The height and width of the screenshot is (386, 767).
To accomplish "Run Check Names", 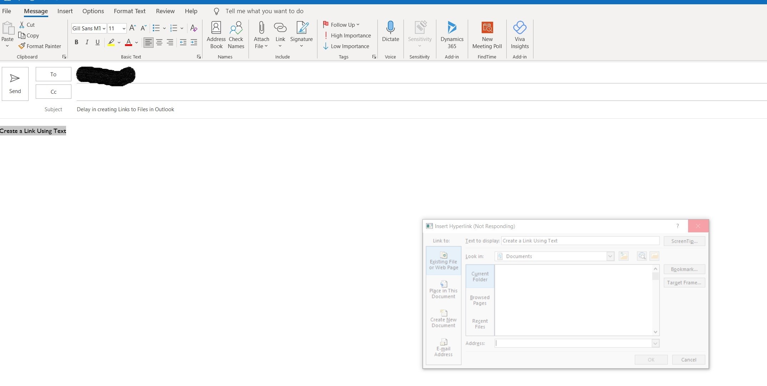I will (236, 35).
